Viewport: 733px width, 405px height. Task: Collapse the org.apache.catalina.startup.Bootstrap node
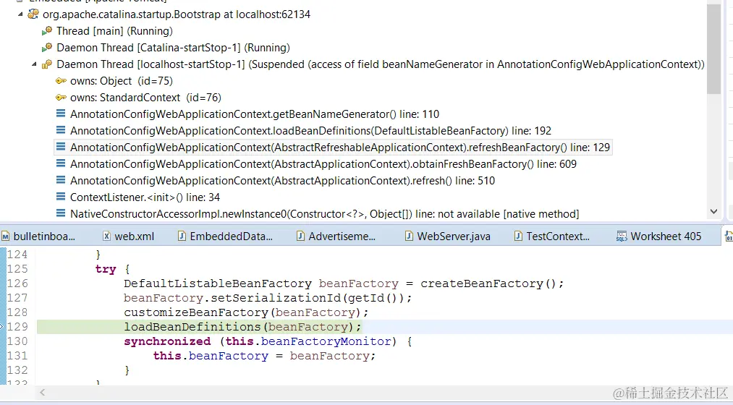(20, 14)
